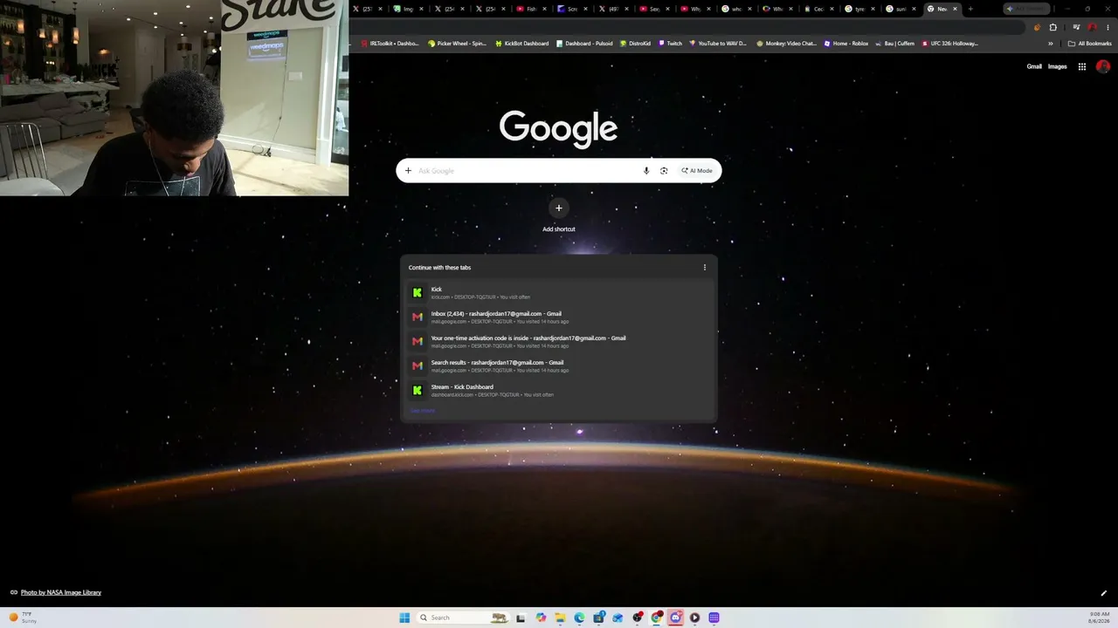Open the KickBot Dashboard bookmark

coord(522,44)
